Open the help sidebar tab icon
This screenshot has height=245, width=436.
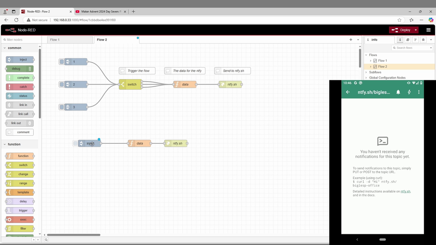pyautogui.click(x=408, y=40)
